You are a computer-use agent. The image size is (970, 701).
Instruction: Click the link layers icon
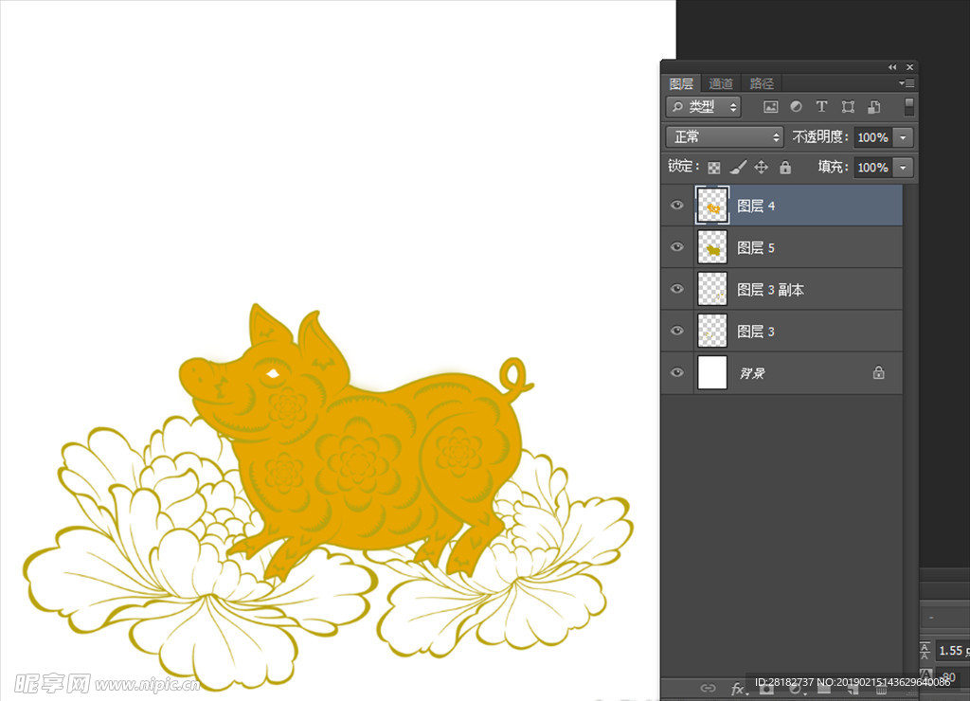coord(707,688)
